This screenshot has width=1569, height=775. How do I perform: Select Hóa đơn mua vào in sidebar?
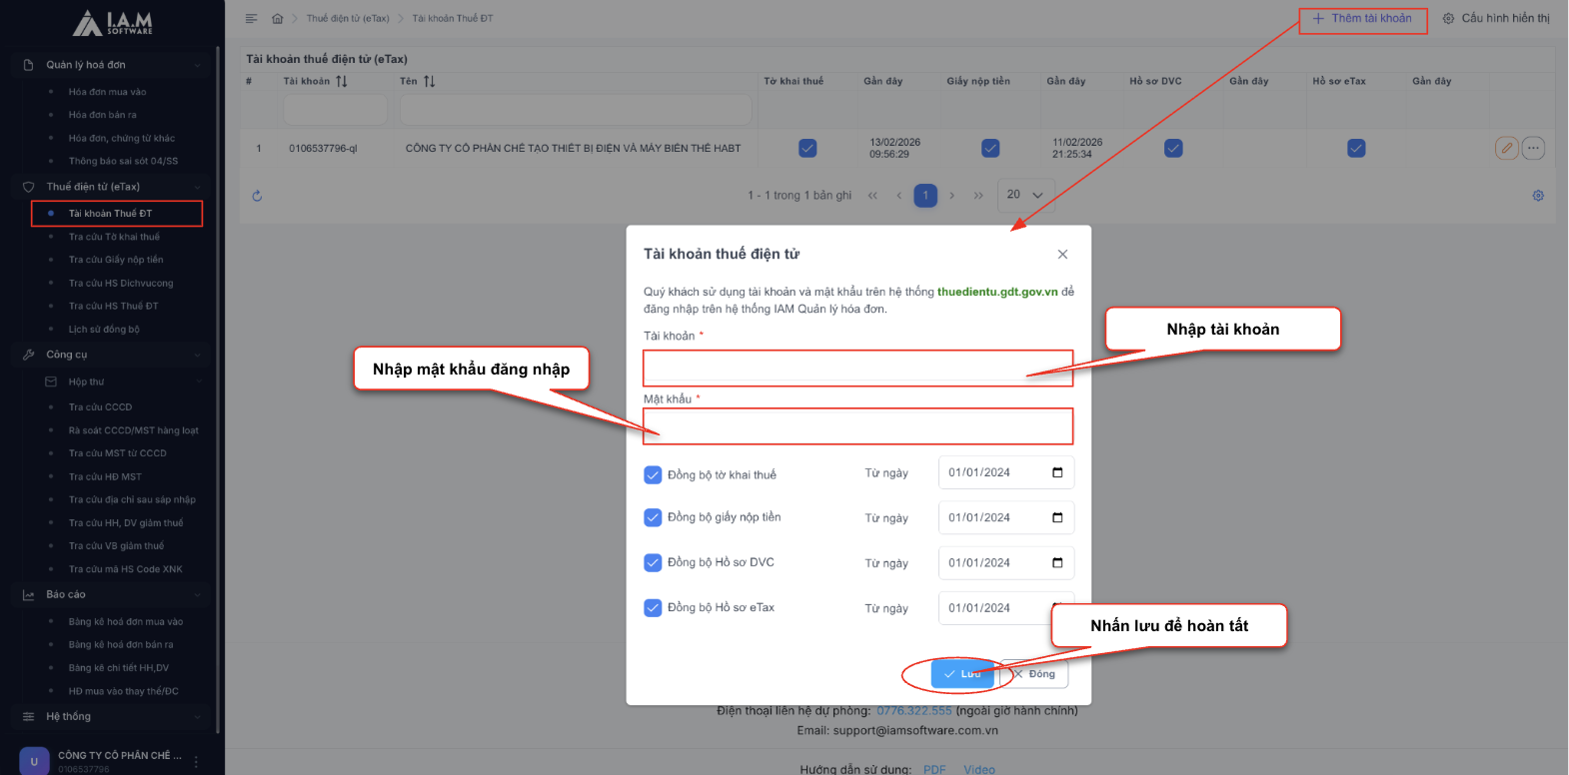coord(107,92)
